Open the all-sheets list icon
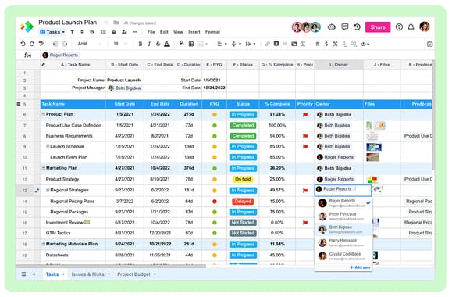Screen dimensions: 452x297 23,274
